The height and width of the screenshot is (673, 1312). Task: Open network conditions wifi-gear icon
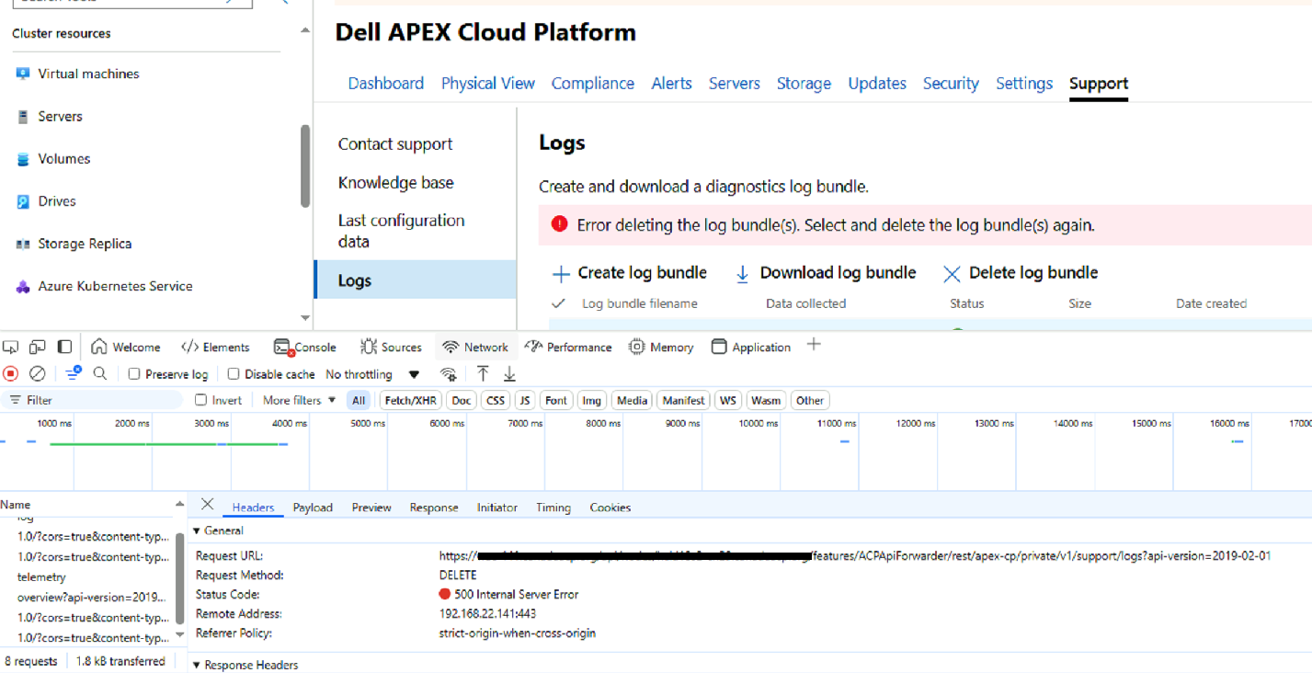tap(449, 374)
